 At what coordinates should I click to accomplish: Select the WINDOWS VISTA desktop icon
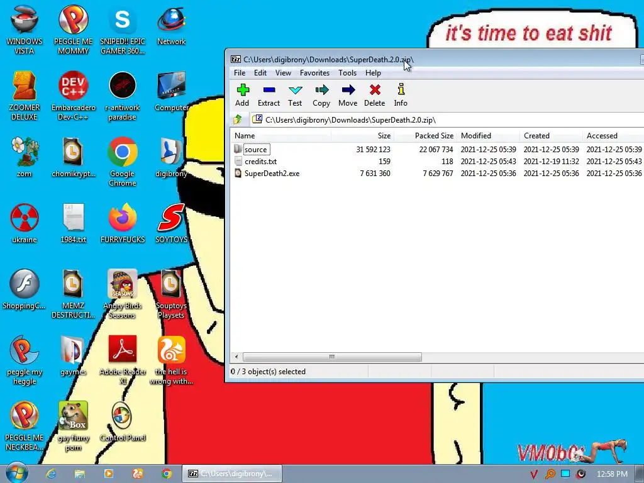25,30
